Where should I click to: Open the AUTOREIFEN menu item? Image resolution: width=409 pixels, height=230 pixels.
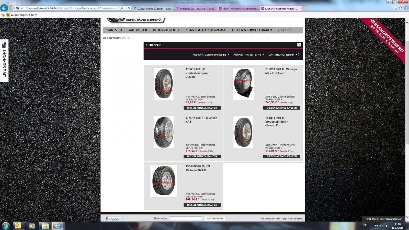pos(138,30)
